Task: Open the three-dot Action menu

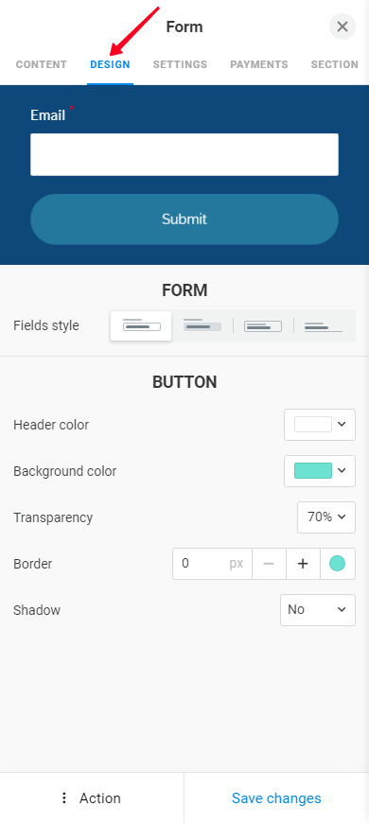Action: pos(92,797)
